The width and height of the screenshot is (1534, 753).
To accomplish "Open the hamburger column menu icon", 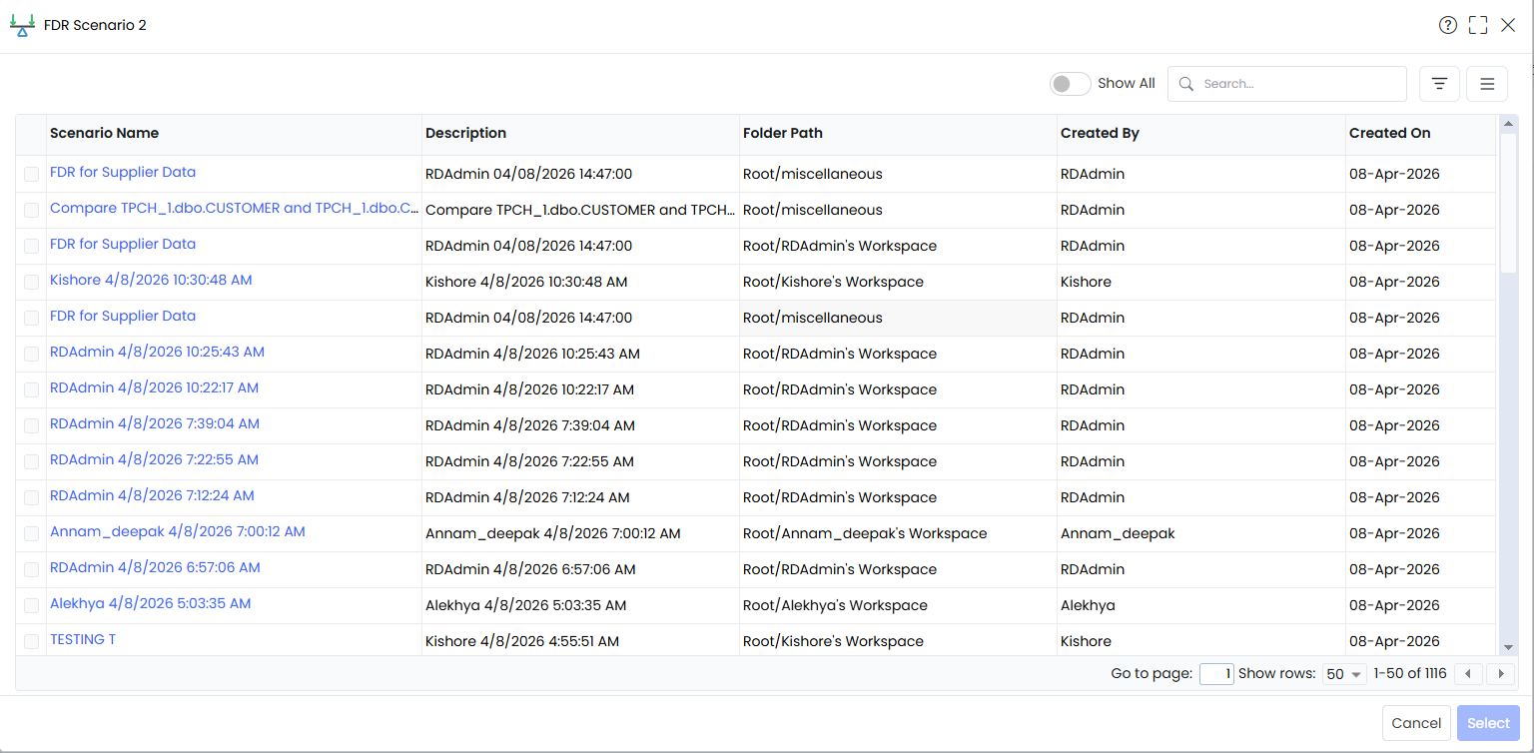I will click(1487, 84).
